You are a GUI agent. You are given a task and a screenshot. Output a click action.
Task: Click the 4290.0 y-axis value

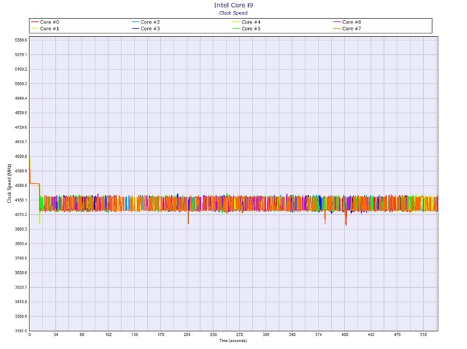pos(21,186)
